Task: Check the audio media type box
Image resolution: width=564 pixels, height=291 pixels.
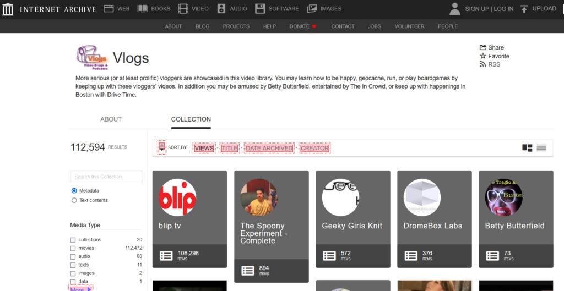Action: [x=73, y=256]
